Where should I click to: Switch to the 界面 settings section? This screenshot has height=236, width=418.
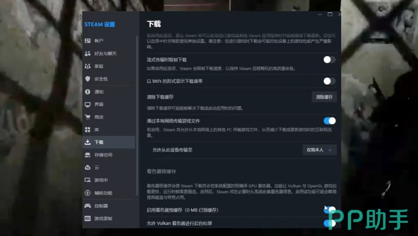click(99, 104)
